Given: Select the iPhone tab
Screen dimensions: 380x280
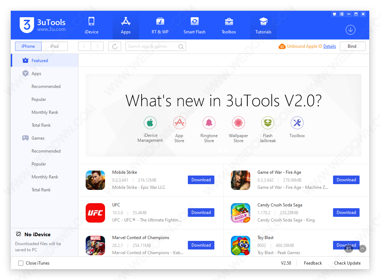Looking at the screenshot, I should click(28, 46).
